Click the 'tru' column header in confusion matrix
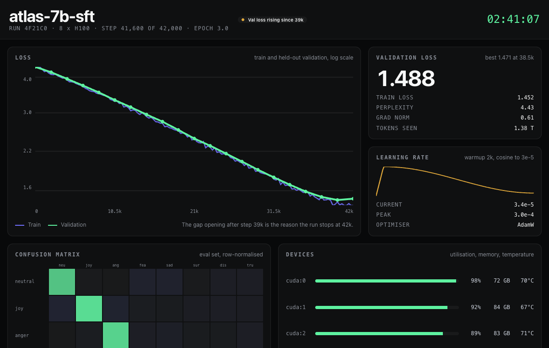 click(x=250, y=265)
